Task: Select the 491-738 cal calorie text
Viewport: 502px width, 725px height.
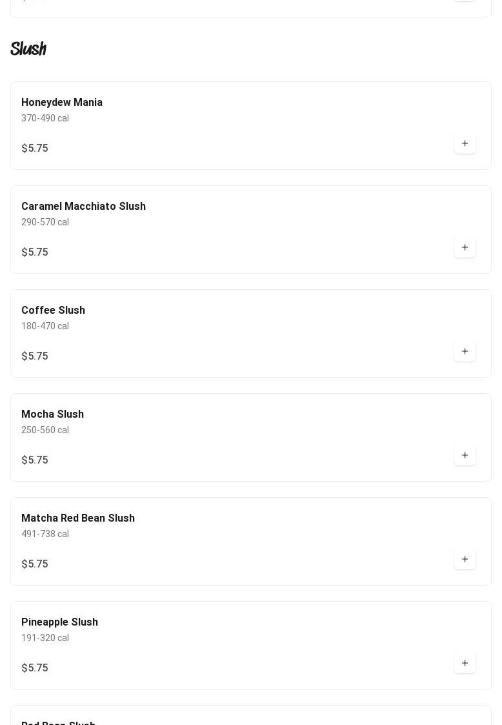Action: coord(45,534)
